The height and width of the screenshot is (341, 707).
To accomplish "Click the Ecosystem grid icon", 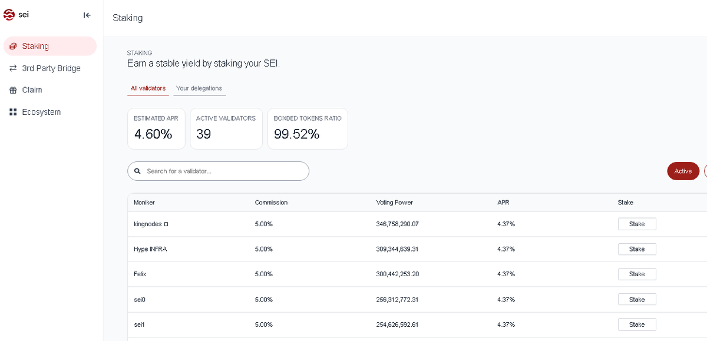I will point(13,112).
